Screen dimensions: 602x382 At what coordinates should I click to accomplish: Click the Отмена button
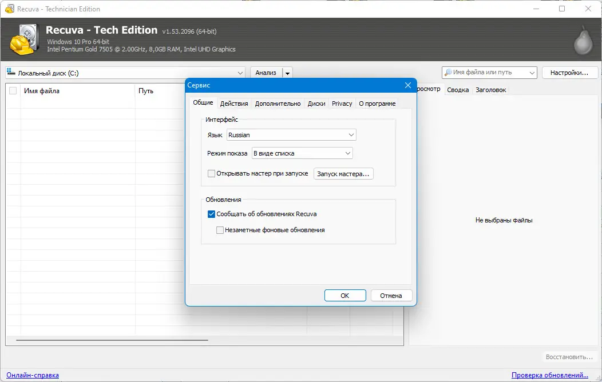pyautogui.click(x=391, y=295)
